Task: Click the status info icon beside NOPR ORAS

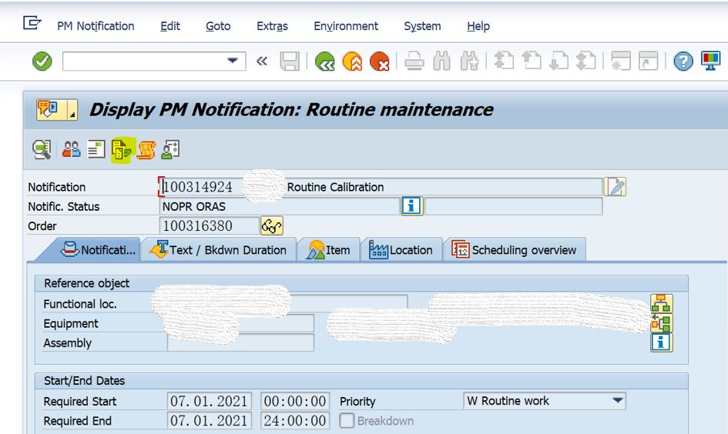Action: pyautogui.click(x=412, y=206)
